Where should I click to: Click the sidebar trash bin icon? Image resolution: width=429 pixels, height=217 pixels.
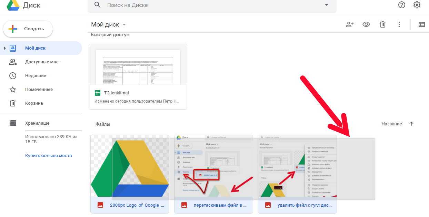point(13,103)
